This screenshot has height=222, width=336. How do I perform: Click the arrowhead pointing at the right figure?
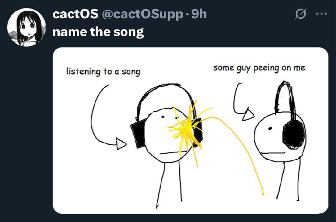(249, 114)
